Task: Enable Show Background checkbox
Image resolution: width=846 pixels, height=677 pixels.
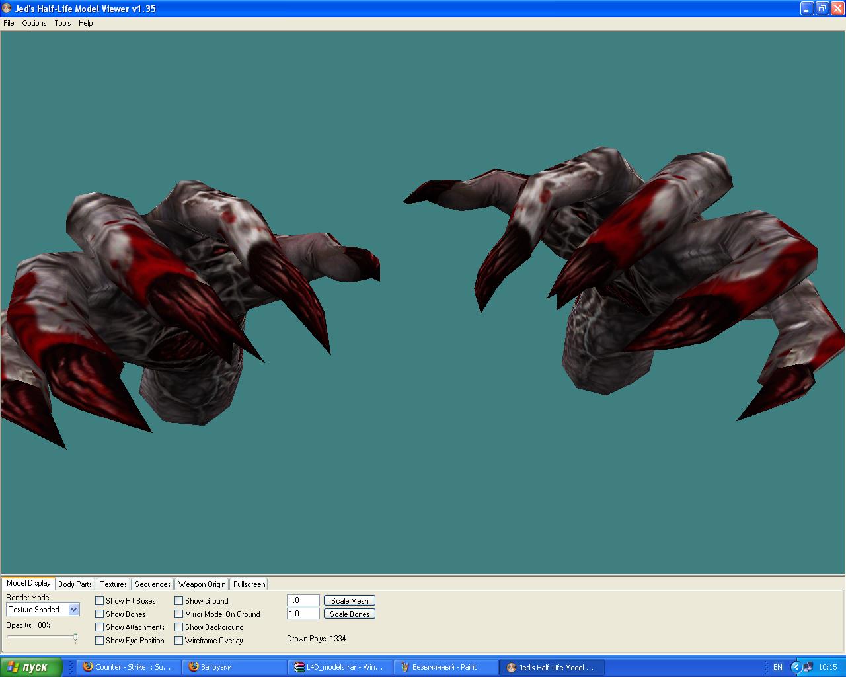Action: (179, 627)
